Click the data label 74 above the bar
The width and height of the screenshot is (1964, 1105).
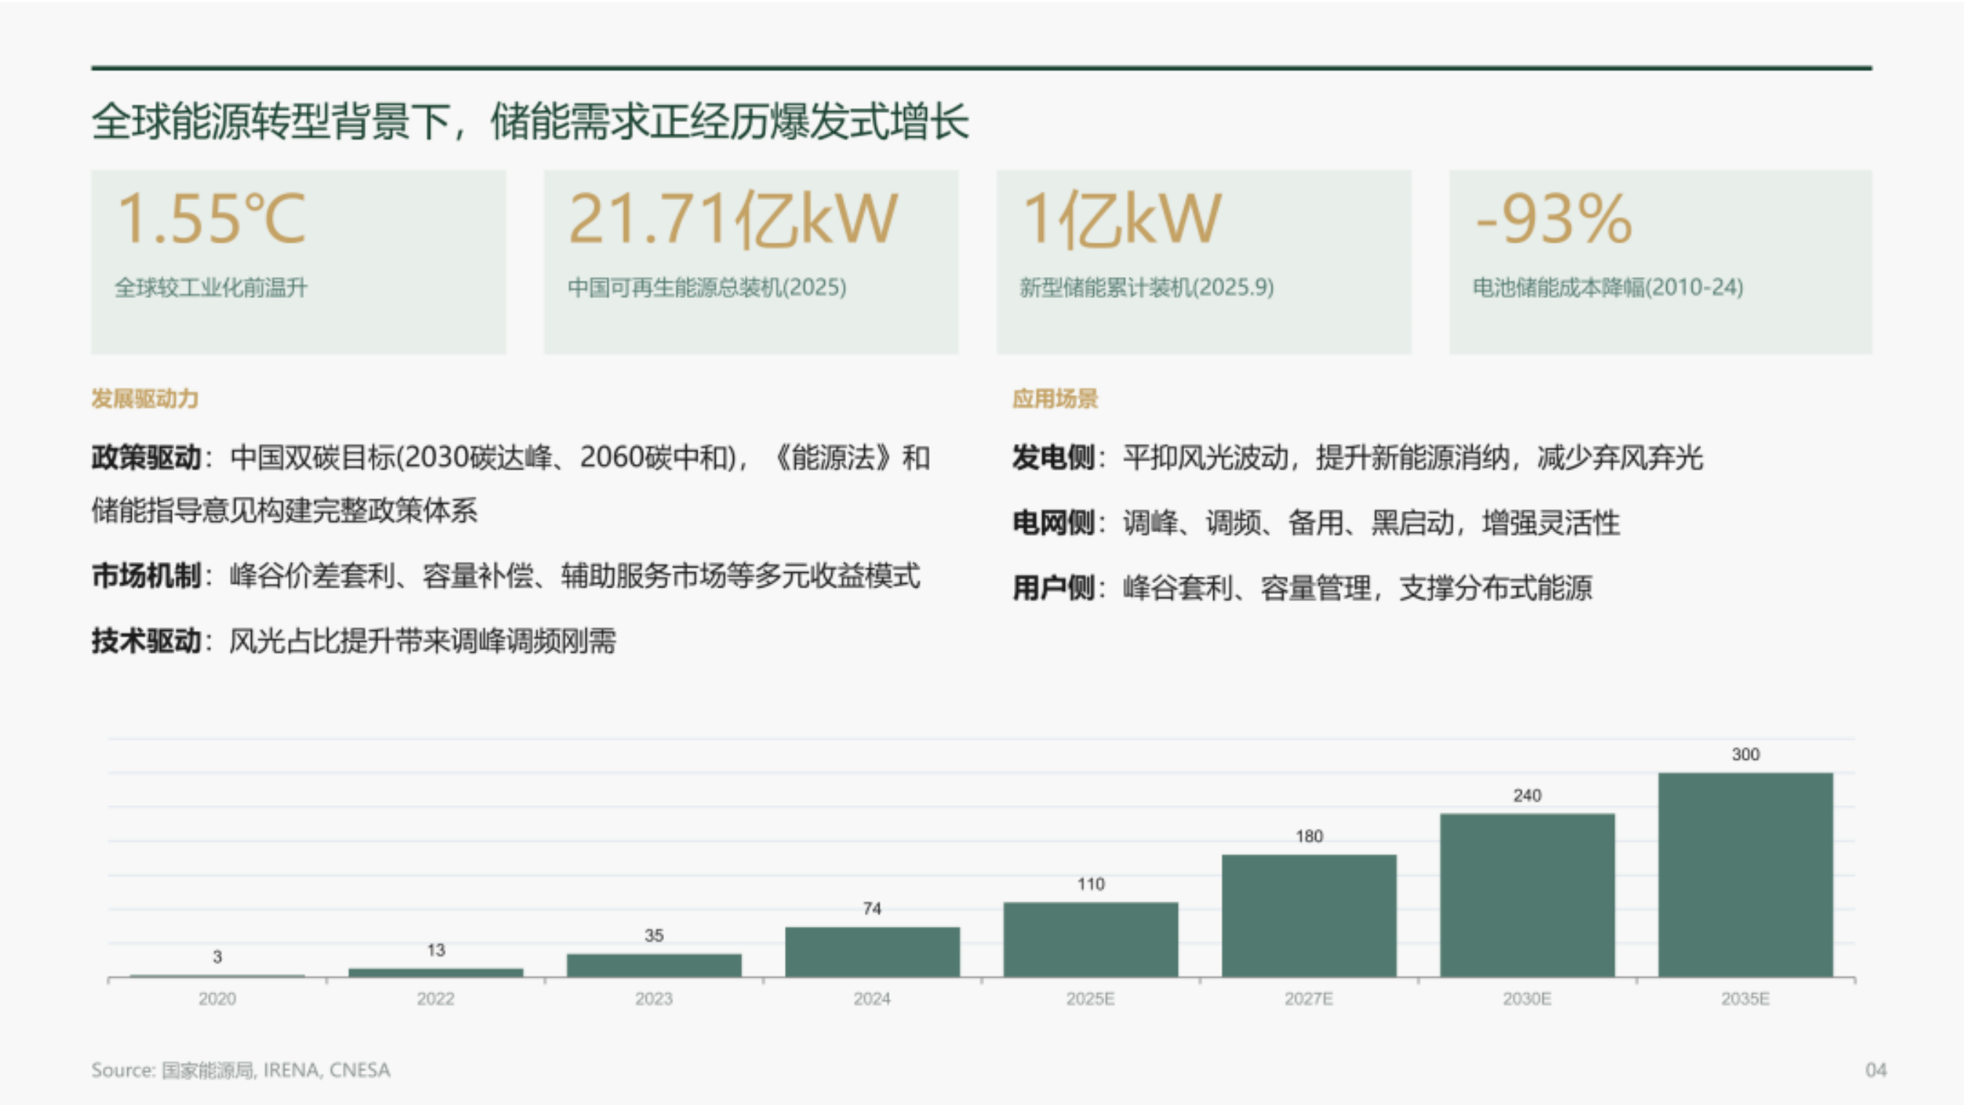pos(872,909)
